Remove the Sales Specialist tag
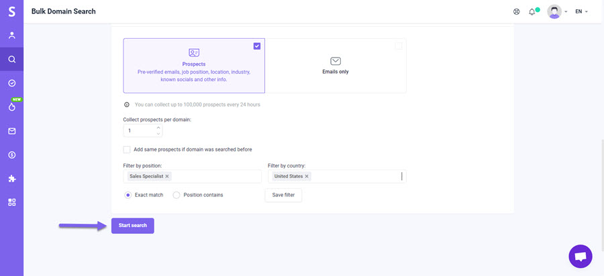This screenshot has width=604, height=276. click(x=167, y=176)
